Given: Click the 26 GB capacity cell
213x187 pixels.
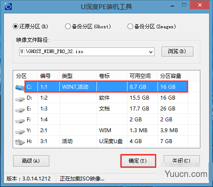Looking at the screenshot, I should tap(168, 109).
